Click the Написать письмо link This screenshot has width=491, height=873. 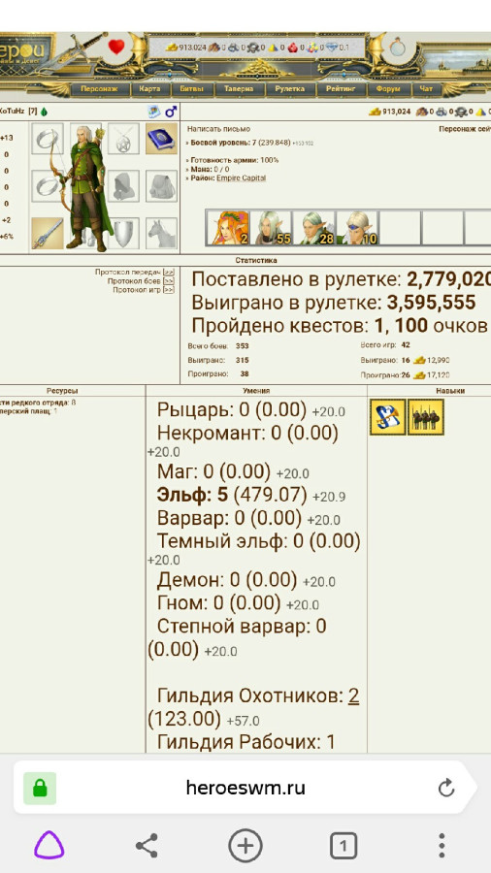pyautogui.click(x=218, y=129)
